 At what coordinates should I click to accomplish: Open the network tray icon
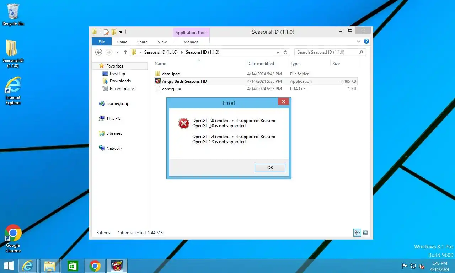click(413, 266)
